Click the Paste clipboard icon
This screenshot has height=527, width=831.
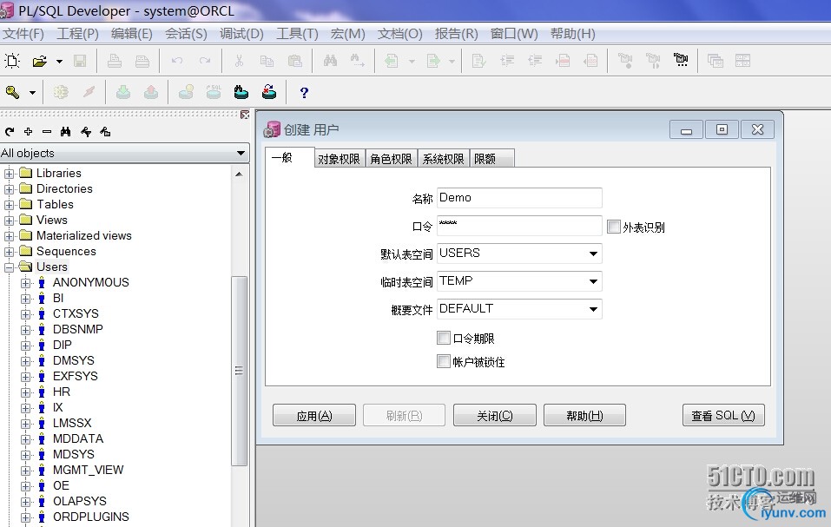coord(294,61)
